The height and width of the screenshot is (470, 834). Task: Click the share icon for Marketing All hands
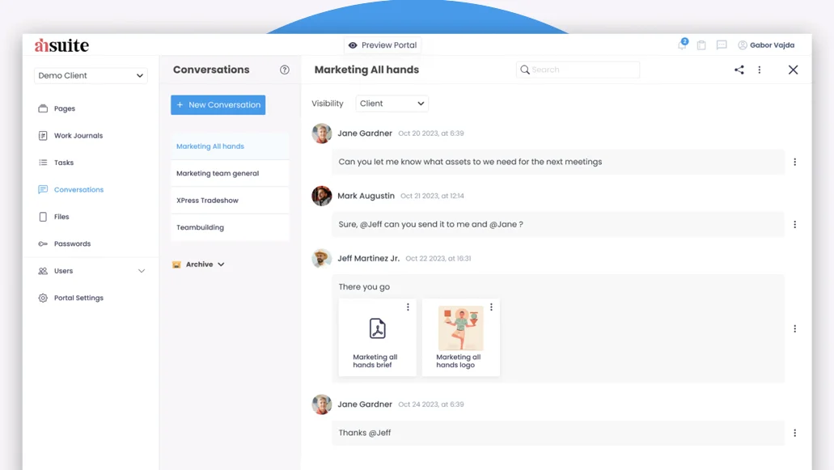(x=739, y=70)
